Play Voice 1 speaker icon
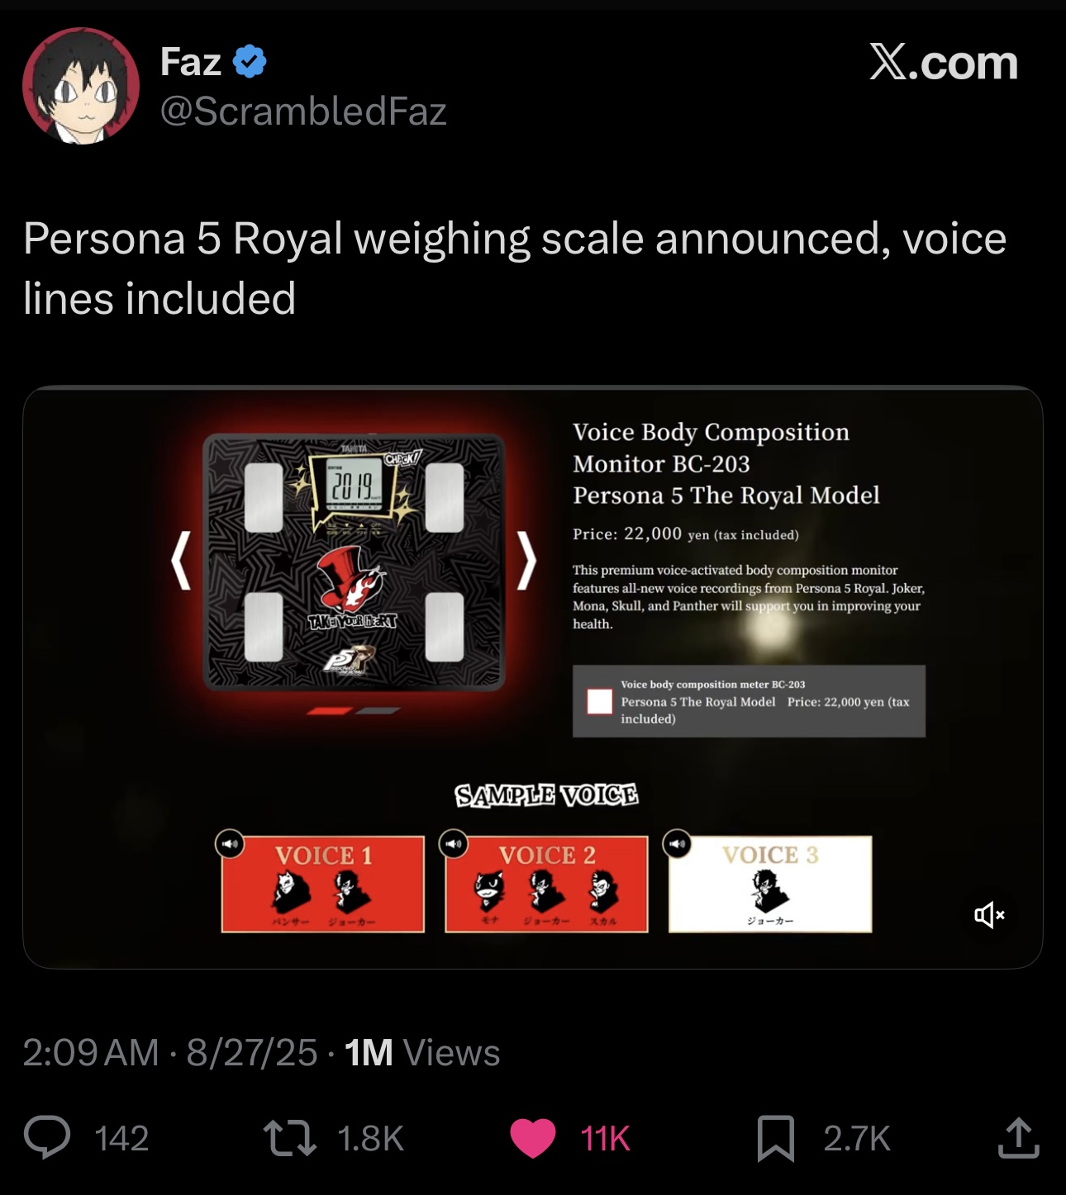Image resolution: width=1066 pixels, height=1195 pixels. [x=230, y=844]
